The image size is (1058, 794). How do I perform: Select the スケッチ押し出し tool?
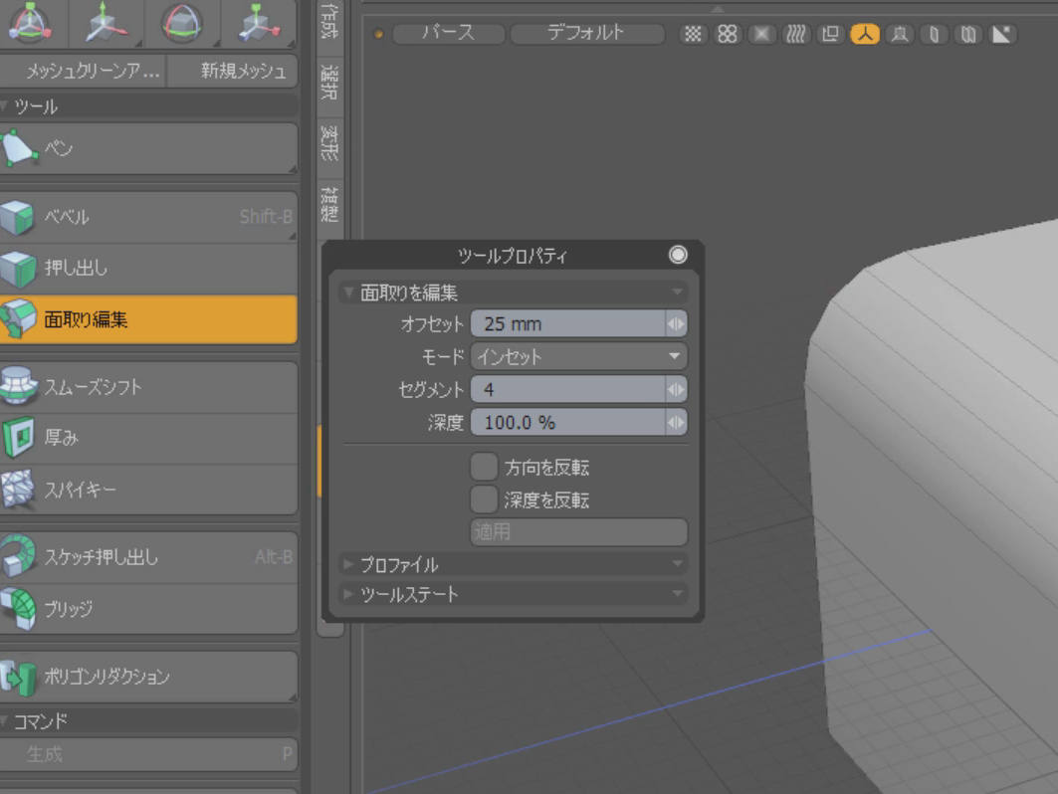(149, 557)
